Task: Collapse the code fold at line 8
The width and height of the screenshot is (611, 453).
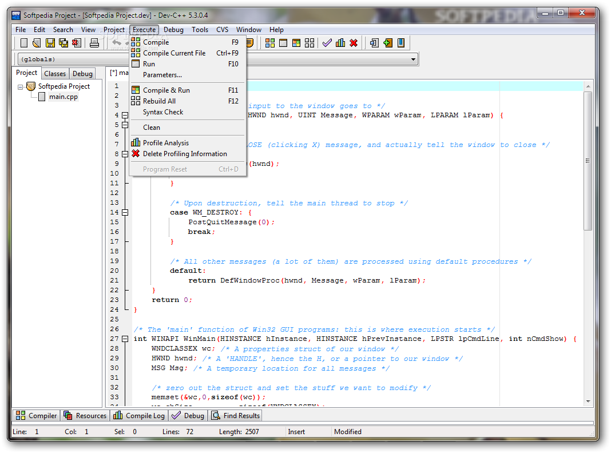Action: 125,154
